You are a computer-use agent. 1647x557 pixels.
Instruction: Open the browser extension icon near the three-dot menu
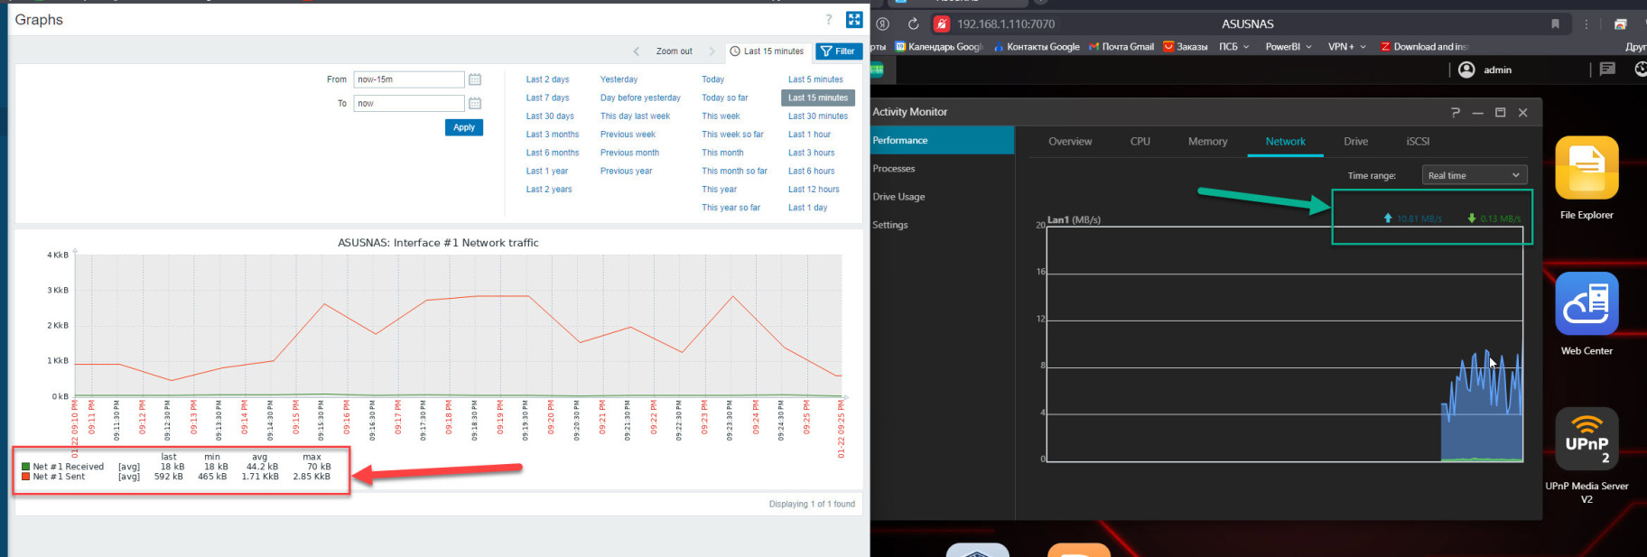pyautogui.click(x=1620, y=24)
